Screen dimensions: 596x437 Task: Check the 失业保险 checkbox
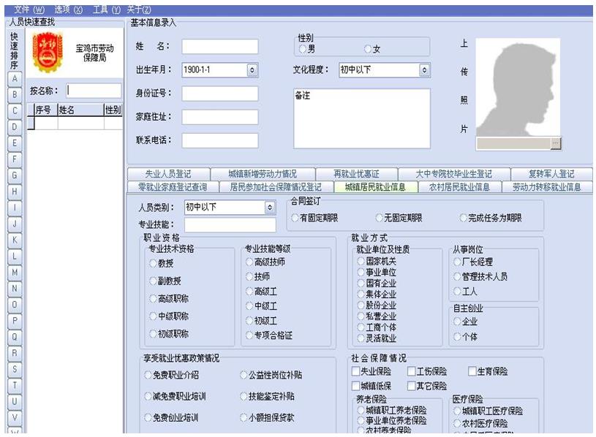356,371
